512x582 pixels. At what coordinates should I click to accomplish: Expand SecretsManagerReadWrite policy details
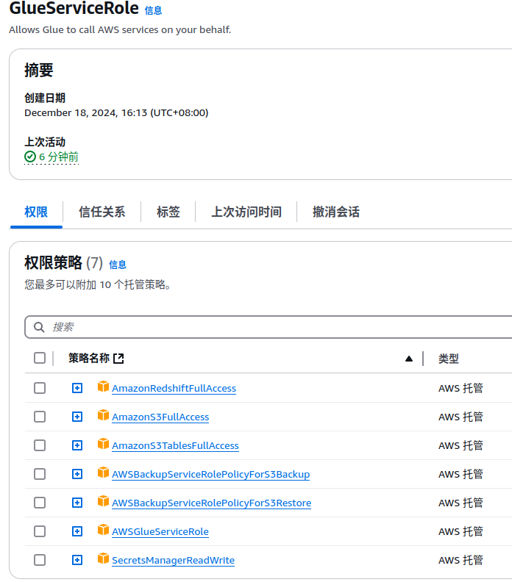(x=77, y=560)
